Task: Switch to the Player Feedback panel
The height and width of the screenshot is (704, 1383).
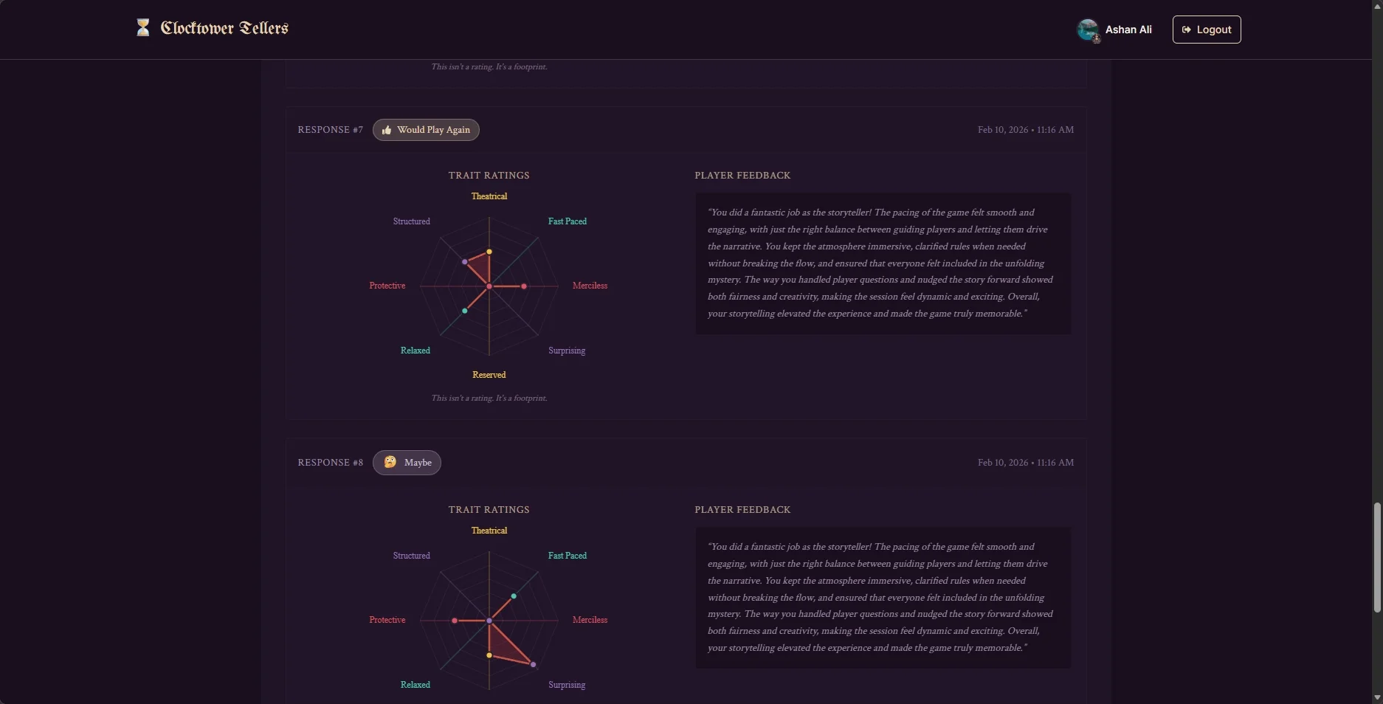Action: click(x=742, y=176)
